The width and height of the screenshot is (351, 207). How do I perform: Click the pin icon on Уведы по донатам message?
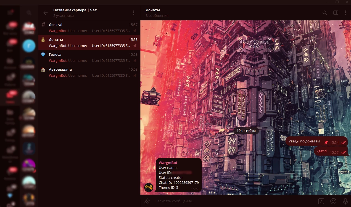326,142
